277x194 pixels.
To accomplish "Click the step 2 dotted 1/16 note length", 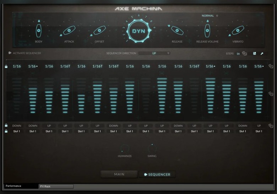I will (33, 66).
